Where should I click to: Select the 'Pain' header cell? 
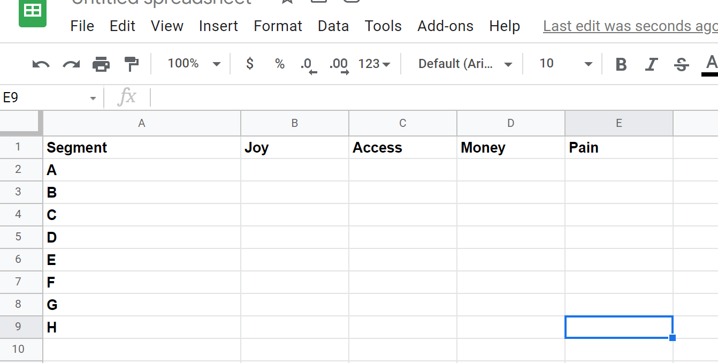pyautogui.click(x=619, y=148)
